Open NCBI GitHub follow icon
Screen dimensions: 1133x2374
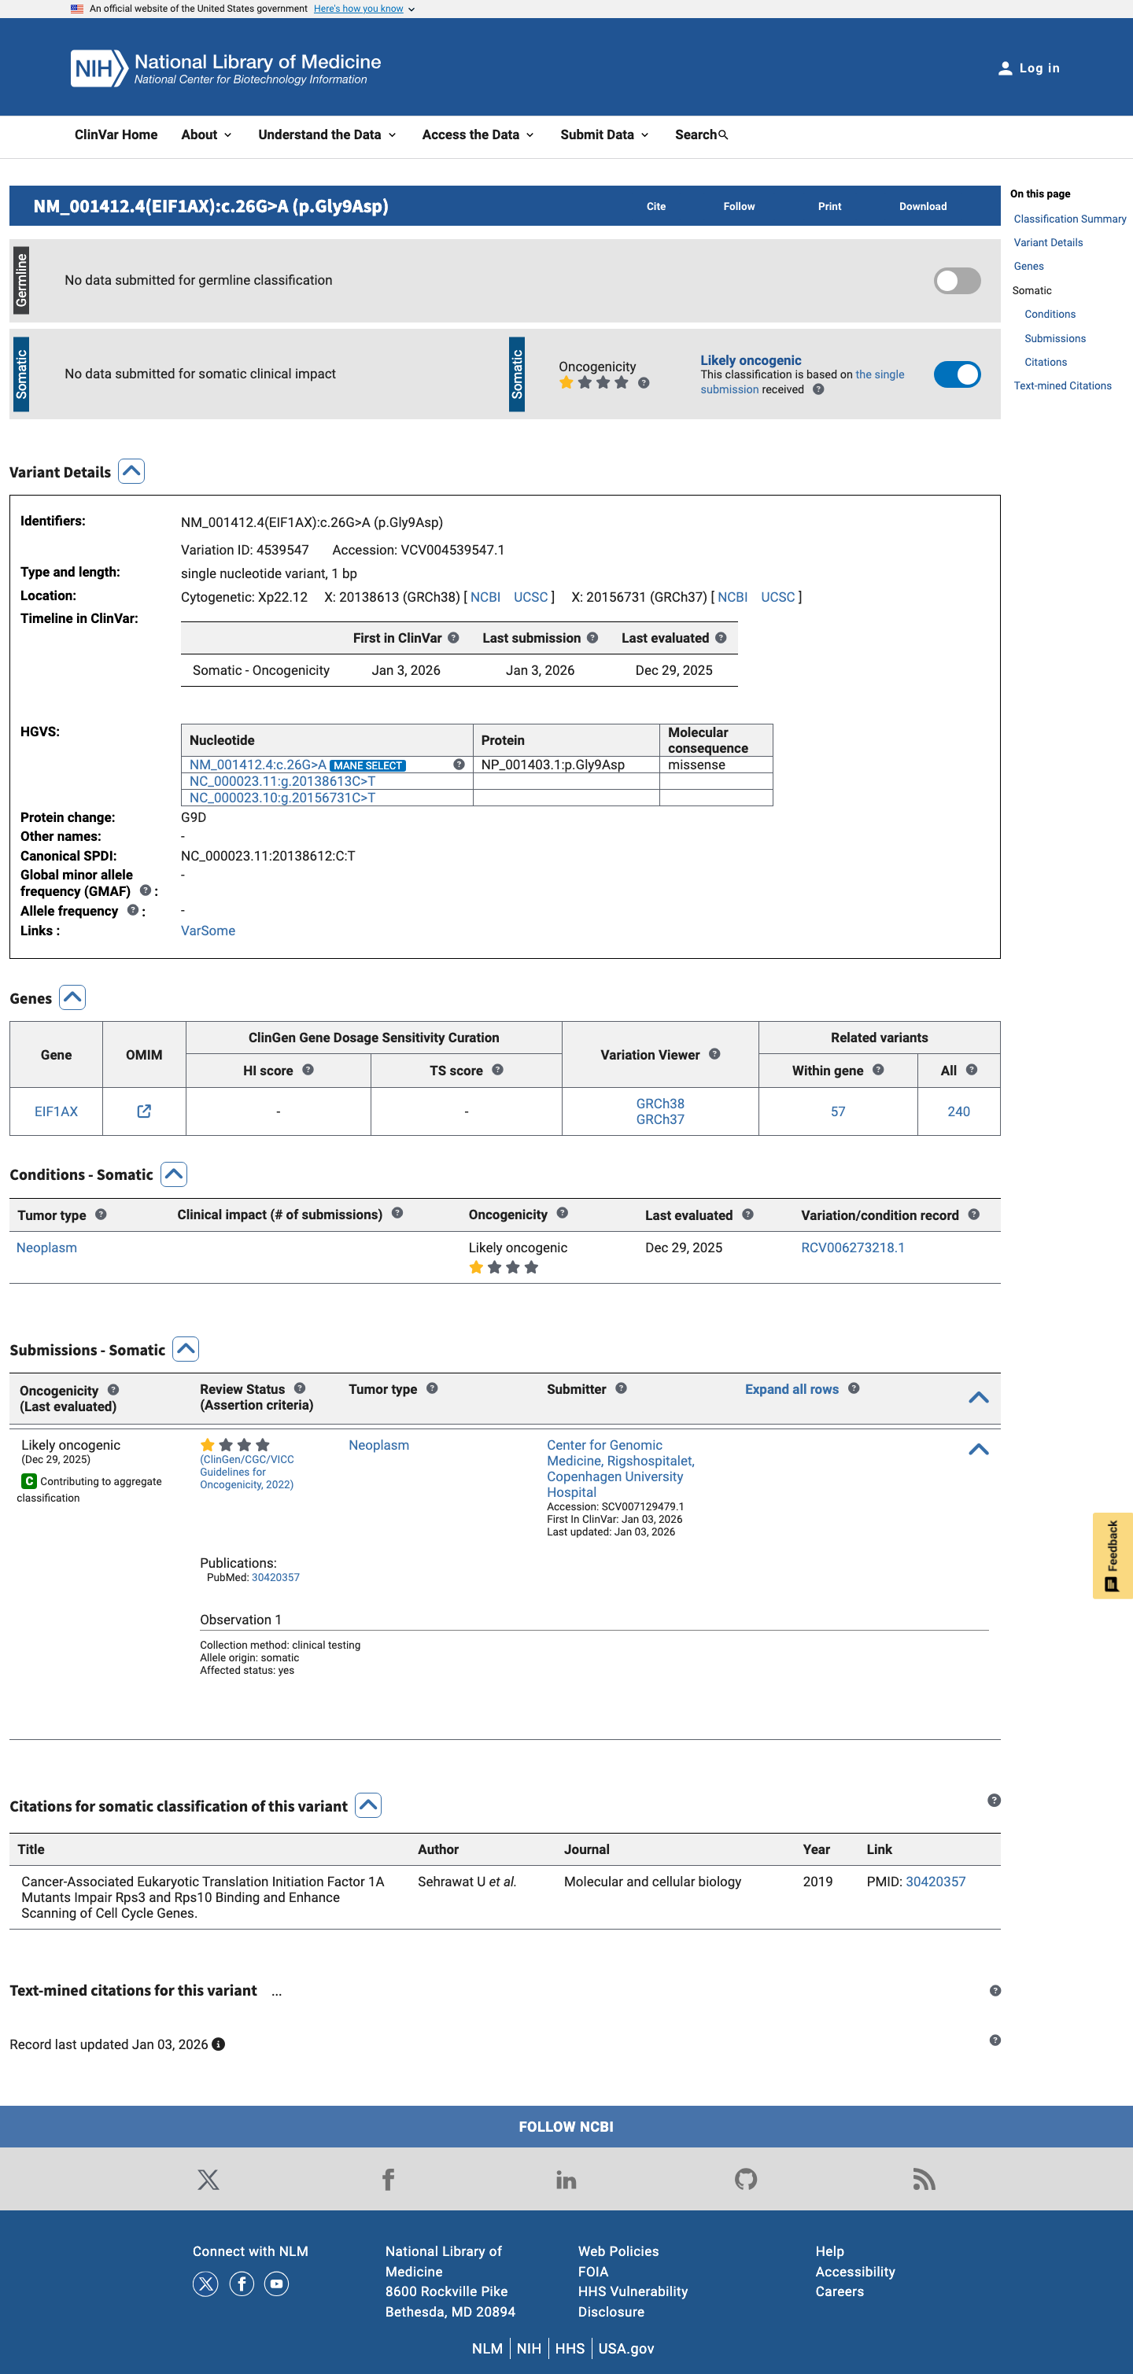[x=746, y=2180]
